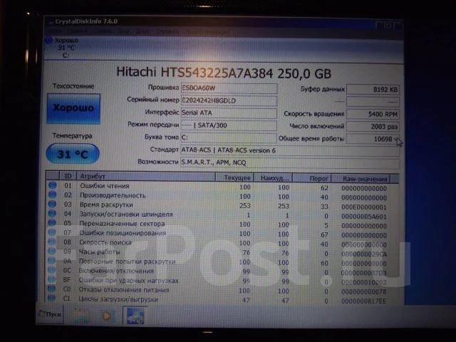Click the Техсостояние label
The width and height of the screenshot is (456, 342).
[73, 86]
